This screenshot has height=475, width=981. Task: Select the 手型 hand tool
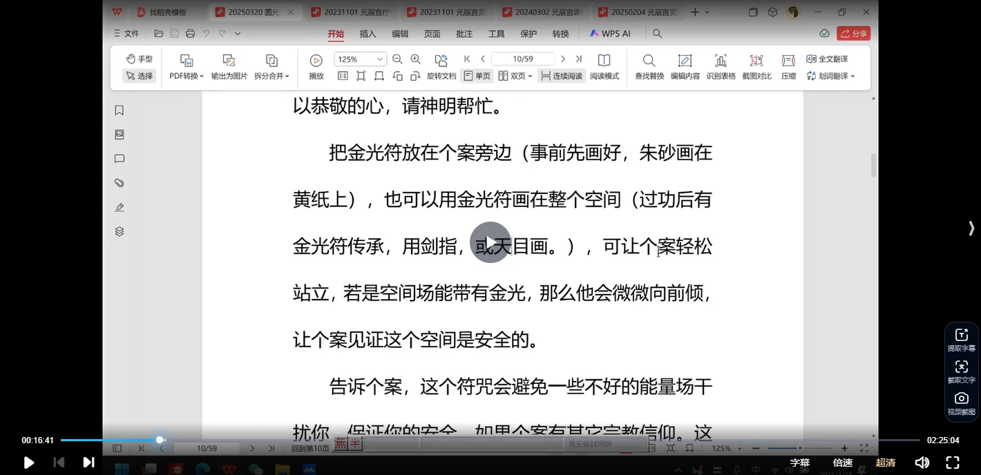[139, 59]
